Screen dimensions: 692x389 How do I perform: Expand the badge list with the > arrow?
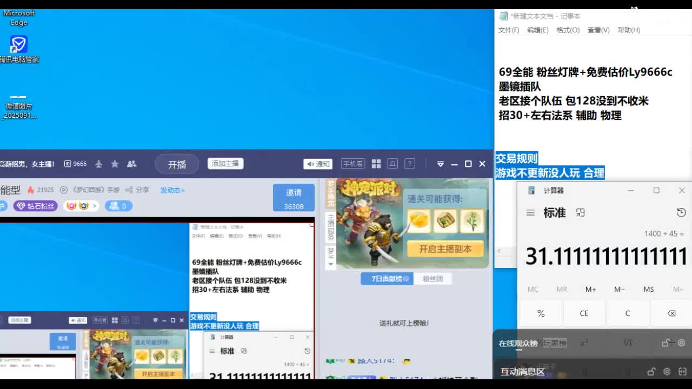click(x=95, y=206)
